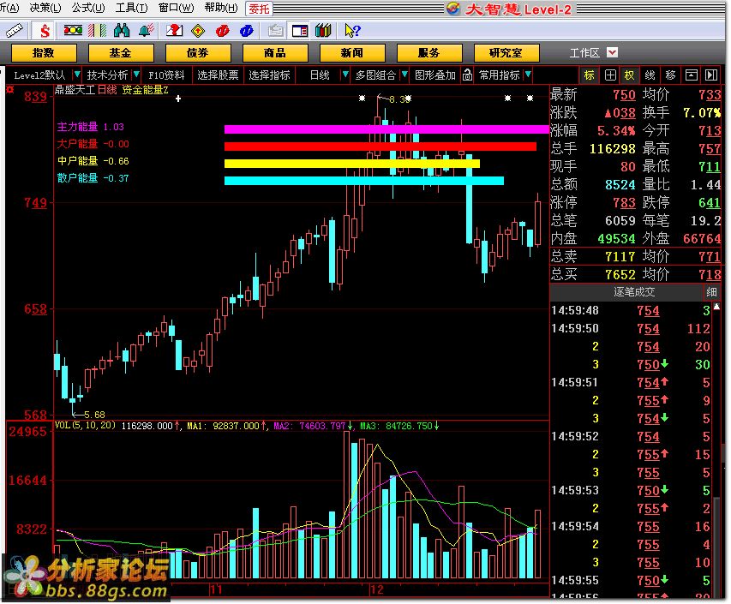731x604 pixels.
Task: Expand the Level2默认 dropdown arrow
Action: [x=77, y=75]
